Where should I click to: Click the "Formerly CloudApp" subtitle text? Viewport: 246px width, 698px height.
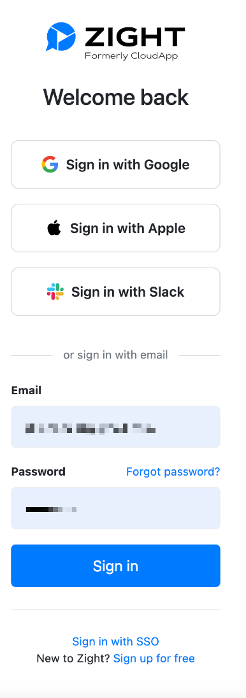131,56
